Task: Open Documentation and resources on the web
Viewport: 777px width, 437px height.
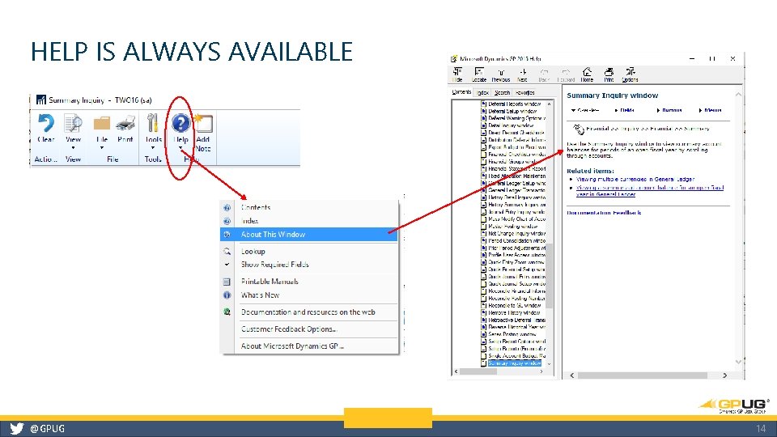Action: tap(308, 312)
